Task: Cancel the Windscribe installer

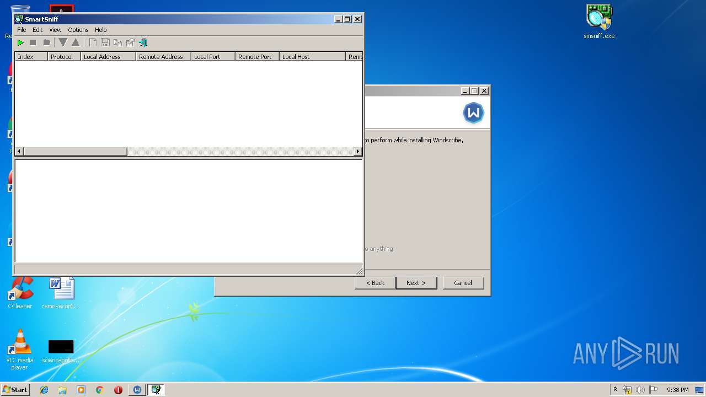Action: coord(463,283)
